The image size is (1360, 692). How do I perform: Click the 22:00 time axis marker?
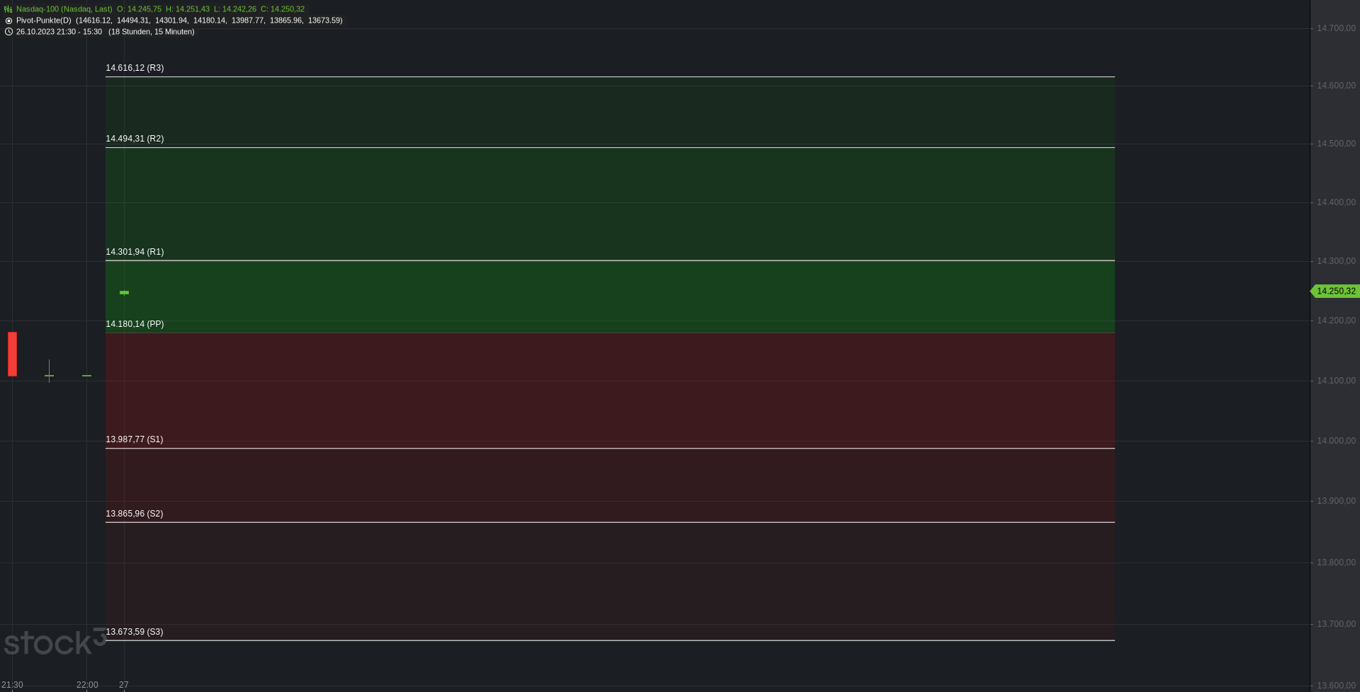87,685
